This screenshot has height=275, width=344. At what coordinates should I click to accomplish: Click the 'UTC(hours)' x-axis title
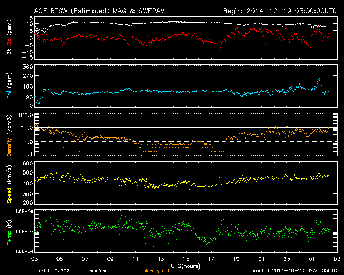(x=185, y=266)
